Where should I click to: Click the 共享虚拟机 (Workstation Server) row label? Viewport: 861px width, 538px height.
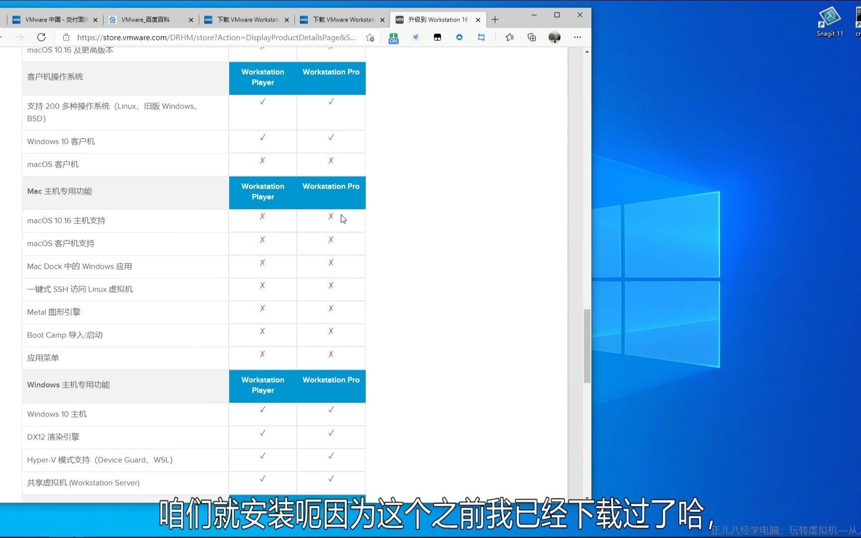[83, 483]
